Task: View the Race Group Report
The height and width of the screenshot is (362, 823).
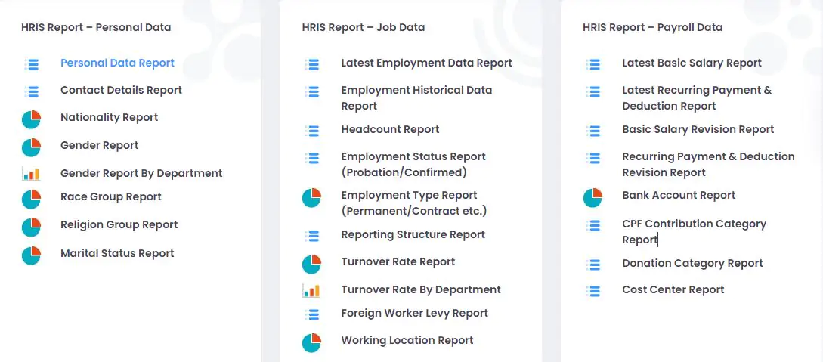Action: (111, 196)
